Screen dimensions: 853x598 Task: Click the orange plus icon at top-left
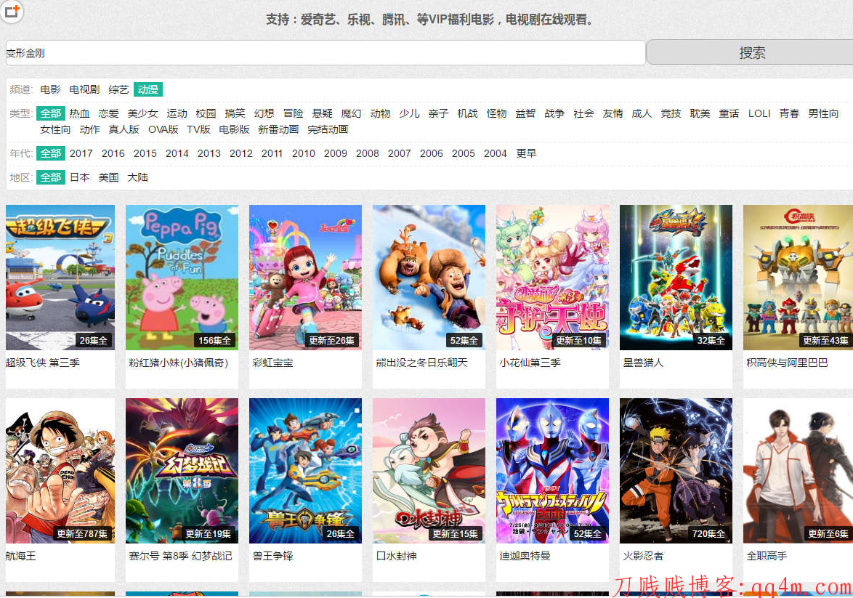coord(12,10)
